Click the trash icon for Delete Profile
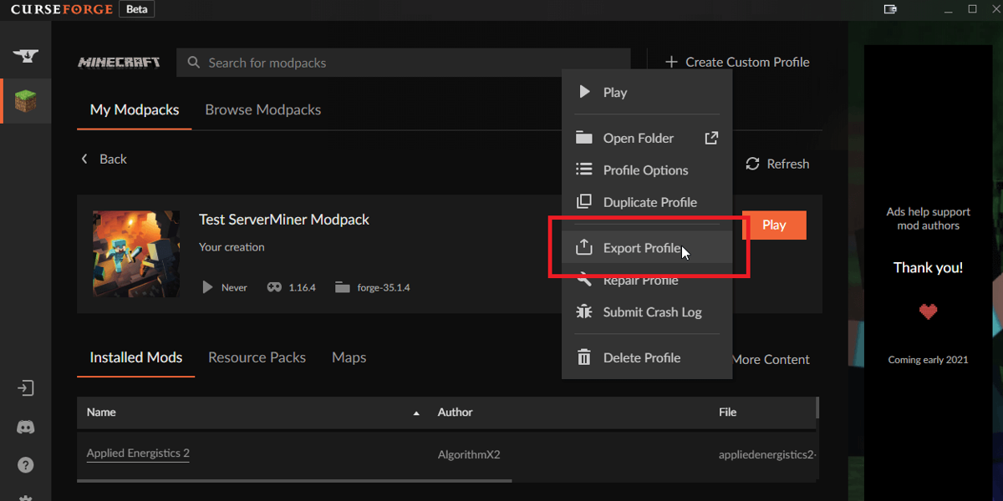Screen dimensions: 1003x501 [x=584, y=357]
